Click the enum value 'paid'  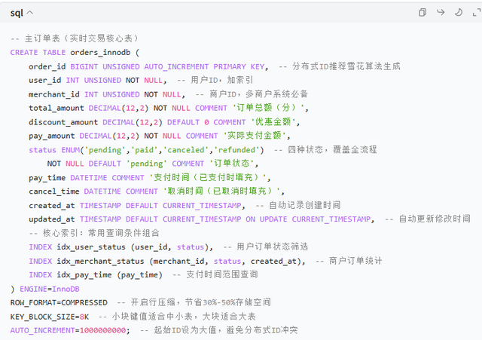pyautogui.click(x=144, y=150)
